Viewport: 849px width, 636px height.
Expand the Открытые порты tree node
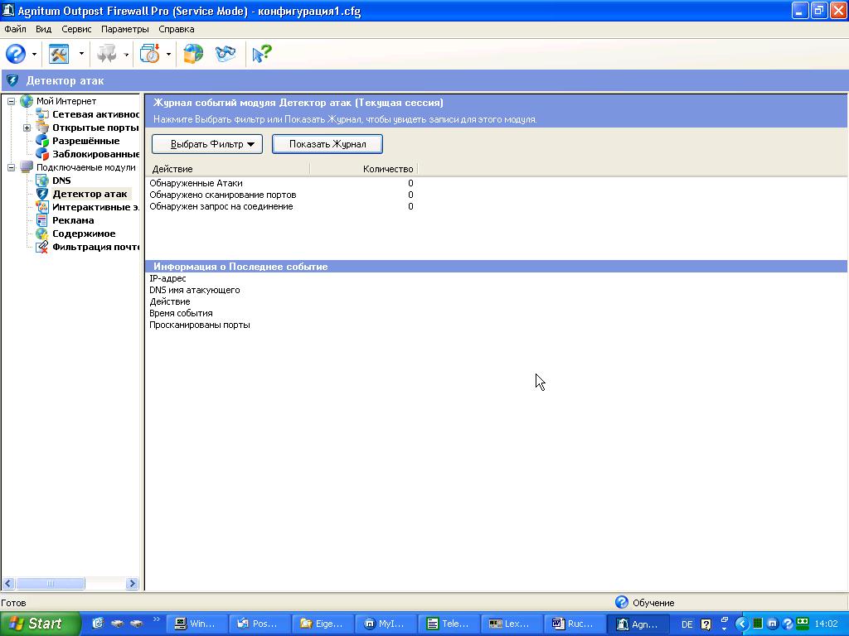pyautogui.click(x=27, y=128)
